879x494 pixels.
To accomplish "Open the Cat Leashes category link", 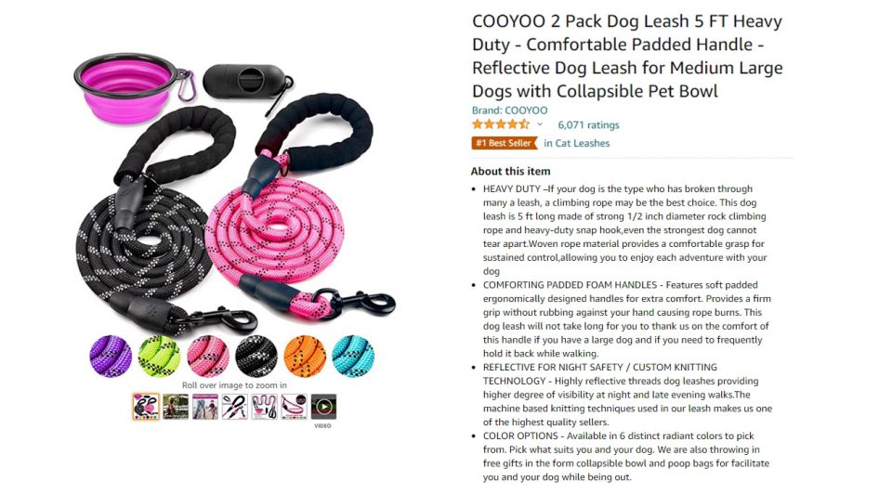I will [577, 143].
